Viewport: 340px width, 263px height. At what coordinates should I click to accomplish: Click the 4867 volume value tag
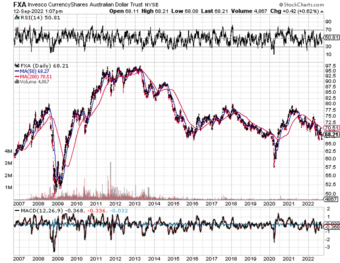pos(331,199)
